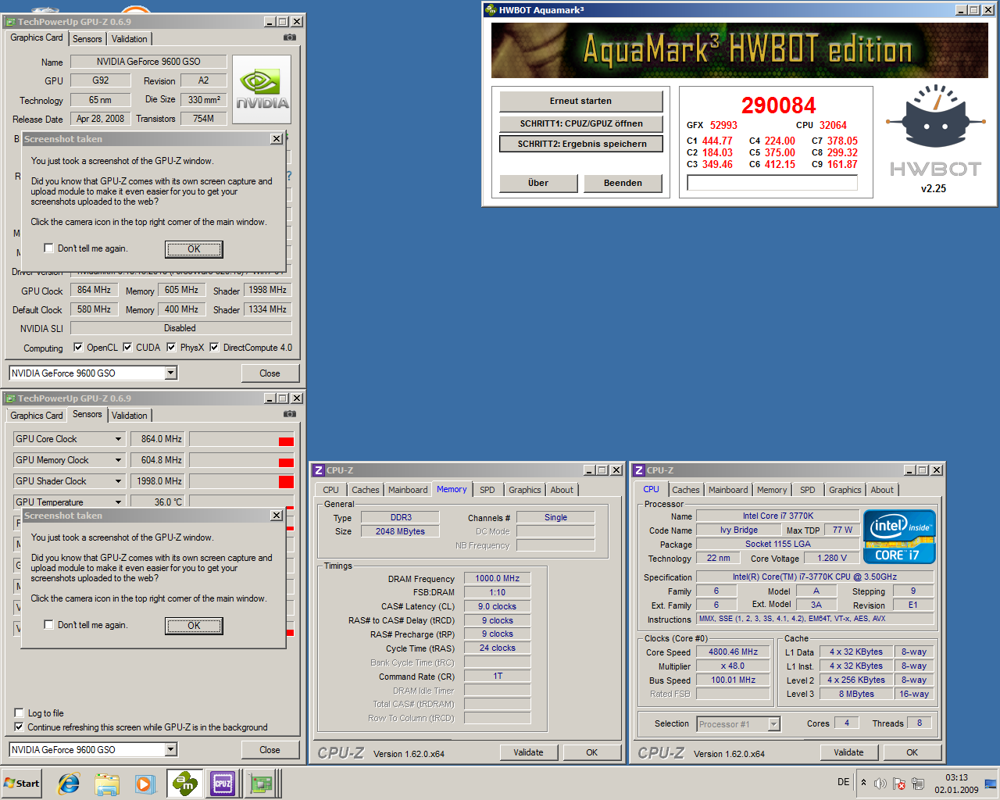This screenshot has height=800, width=1000.
Task: Click the camera icon in GPU-Z Sensors window
Action: point(289,414)
